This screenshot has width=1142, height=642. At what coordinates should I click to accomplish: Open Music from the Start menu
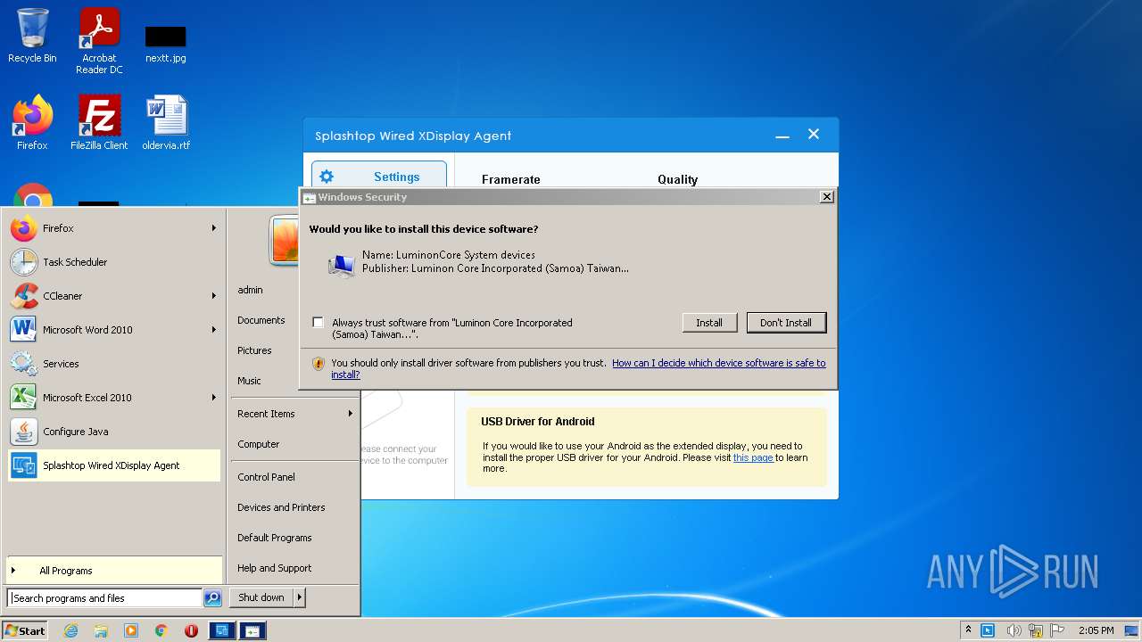click(x=249, y=381)
